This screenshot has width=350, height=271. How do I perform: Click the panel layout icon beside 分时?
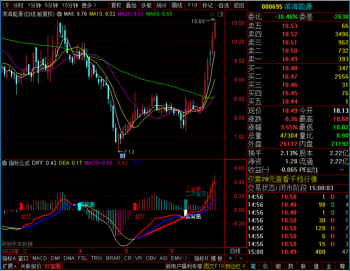(x=6, y=5)
